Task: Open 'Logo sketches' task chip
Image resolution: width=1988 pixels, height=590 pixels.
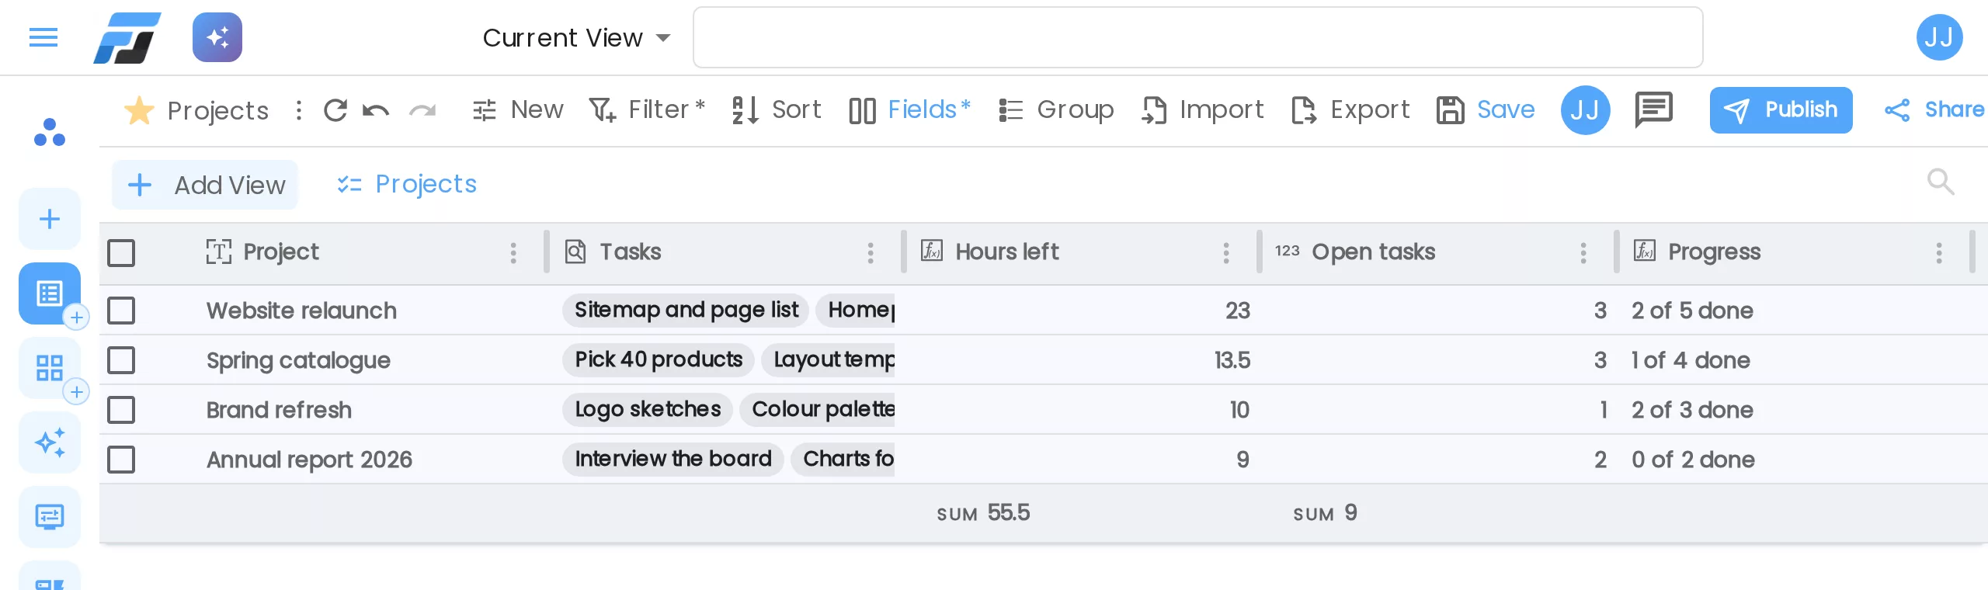Action: coord(648,409)
